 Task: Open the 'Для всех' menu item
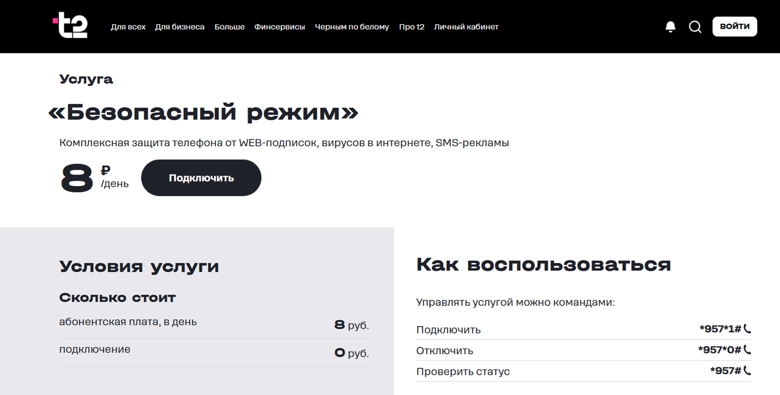(128, 27)
